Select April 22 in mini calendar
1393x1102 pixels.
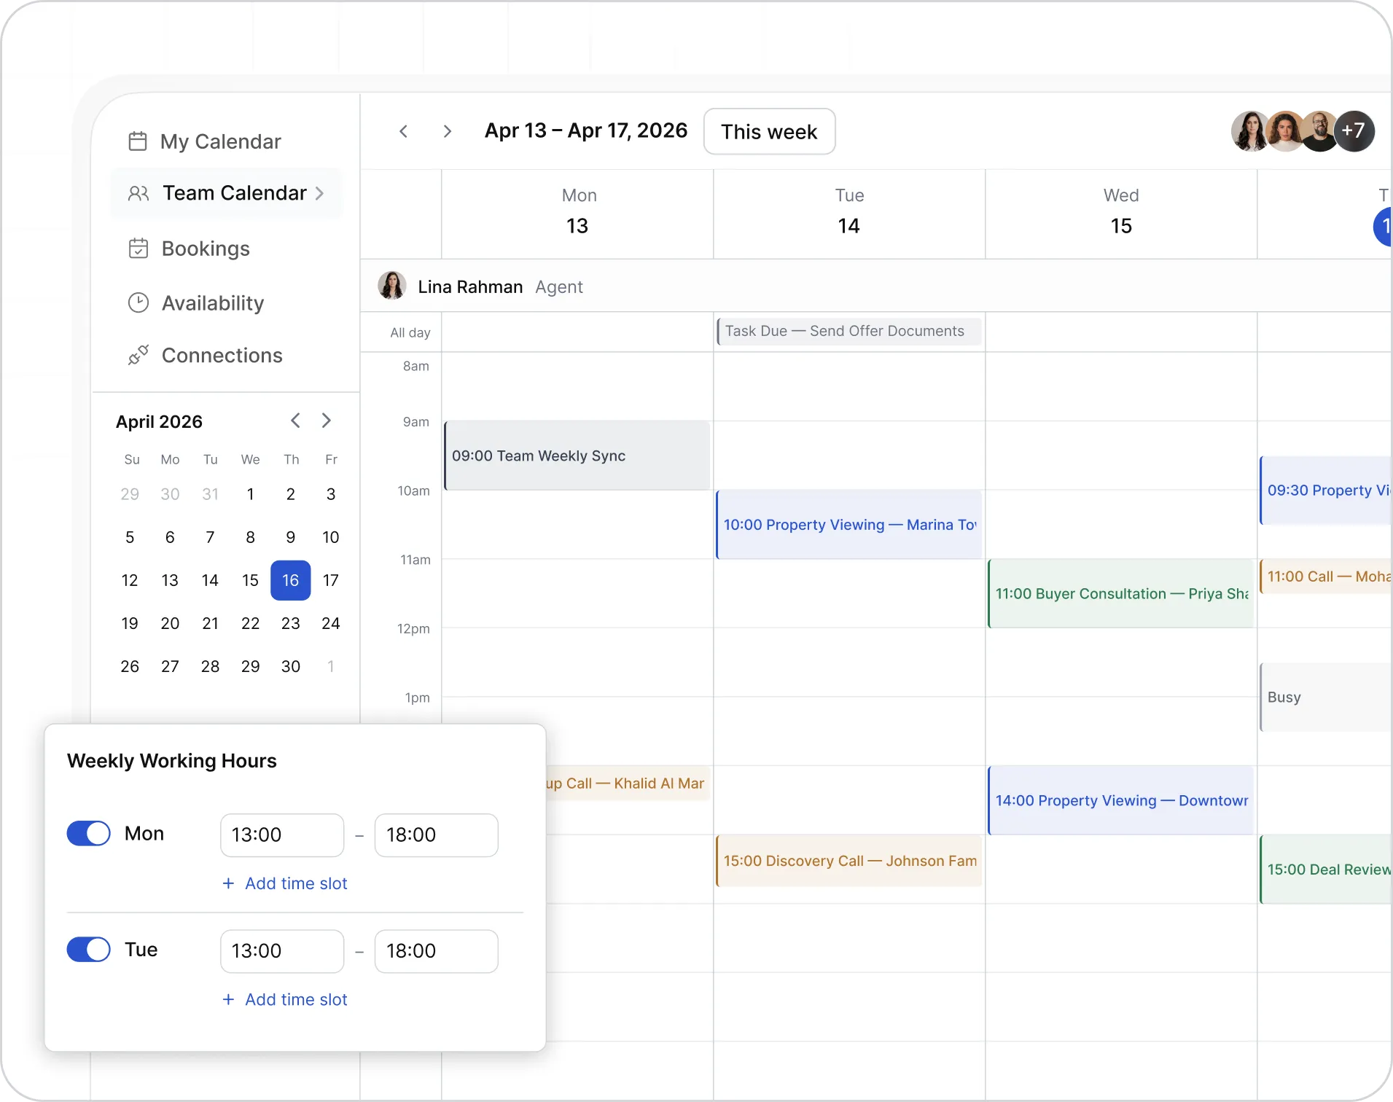click(250, 623)
